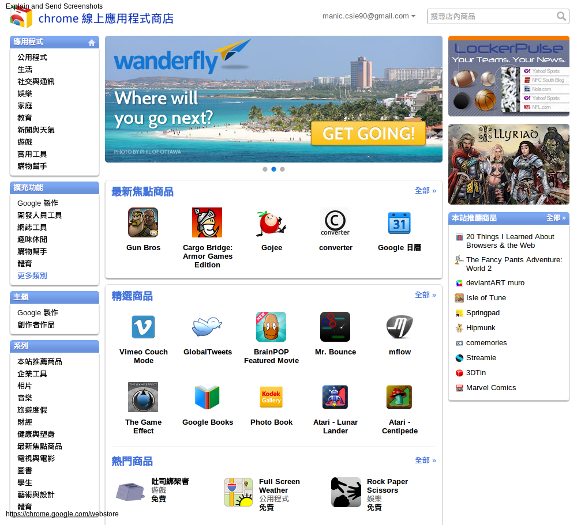Open the Google Calendar 31 icon
This screenshot has height=525, width=581.
point(399,222)
